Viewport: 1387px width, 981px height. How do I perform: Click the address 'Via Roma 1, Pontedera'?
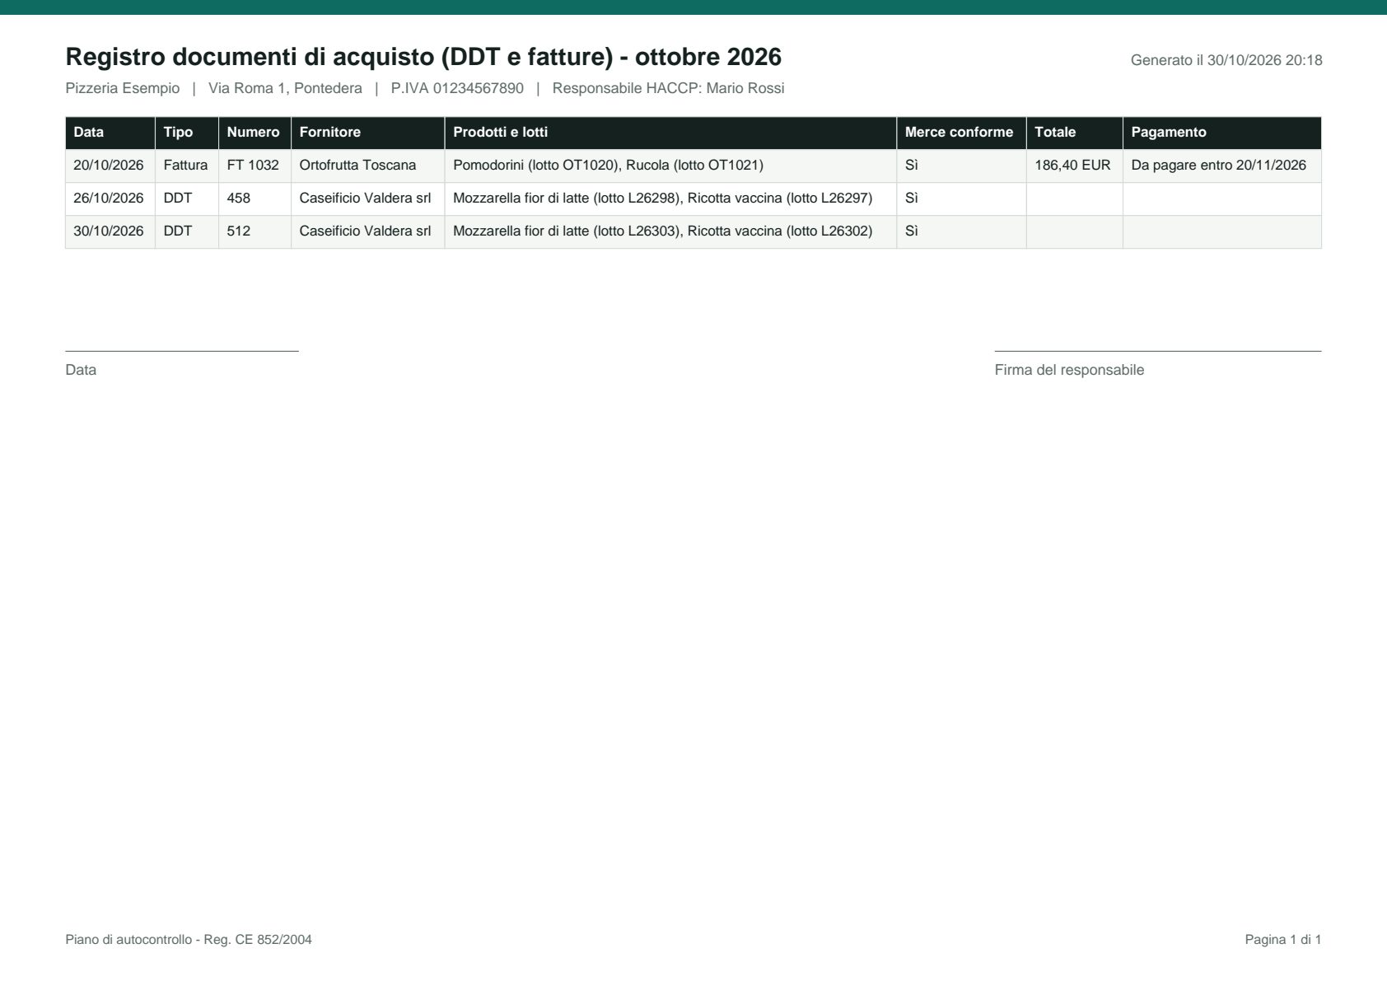[x=285, y=88]
